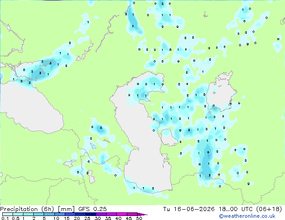Select the "GFS 0.25" model label

[93, 209]
